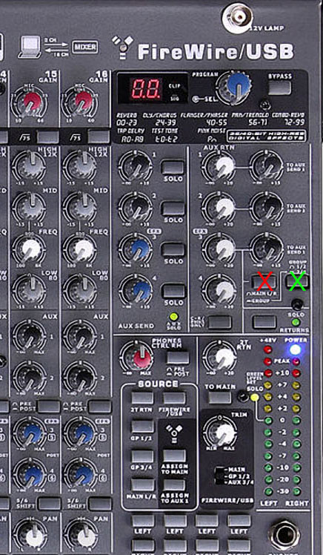Screen dimensions: 323x555
Task: Click channel 16 blue AUX 4 knob
Action: (x=82, y=474)
